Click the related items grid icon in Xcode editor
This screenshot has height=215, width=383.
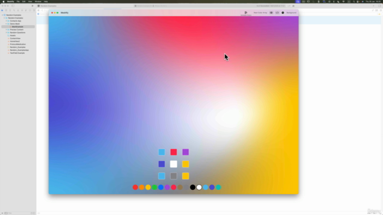click(x=38, y=10)
